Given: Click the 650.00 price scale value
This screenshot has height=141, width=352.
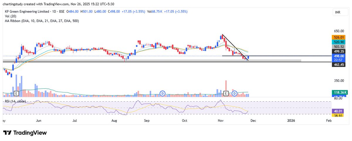Looking at the screenshot, I should click(x=339, y=31).
